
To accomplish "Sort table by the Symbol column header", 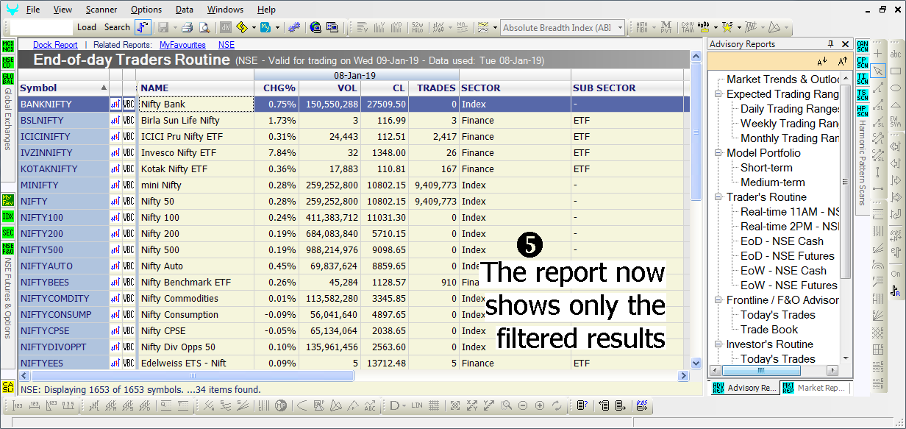I will point(63,88).
